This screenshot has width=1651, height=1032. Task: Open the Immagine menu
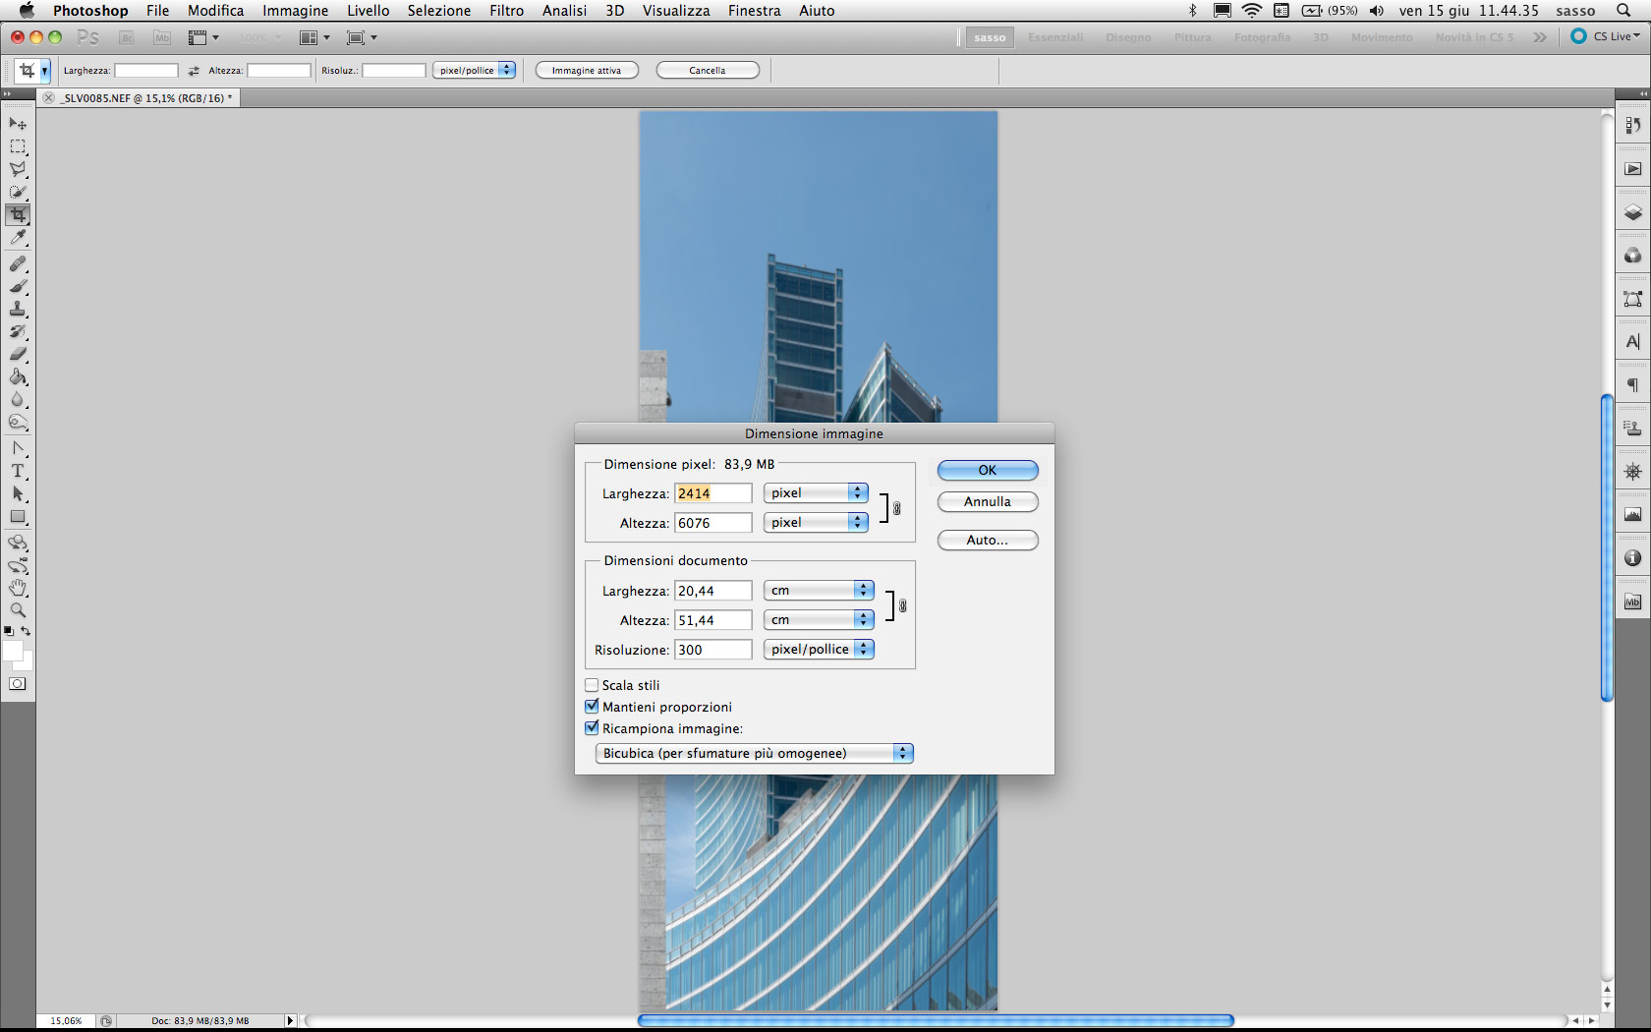pyautogui.click(x=295, y=11)
